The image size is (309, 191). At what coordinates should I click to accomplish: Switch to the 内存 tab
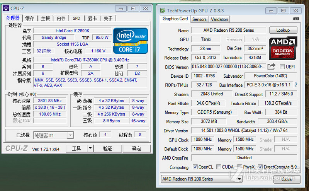61,19
